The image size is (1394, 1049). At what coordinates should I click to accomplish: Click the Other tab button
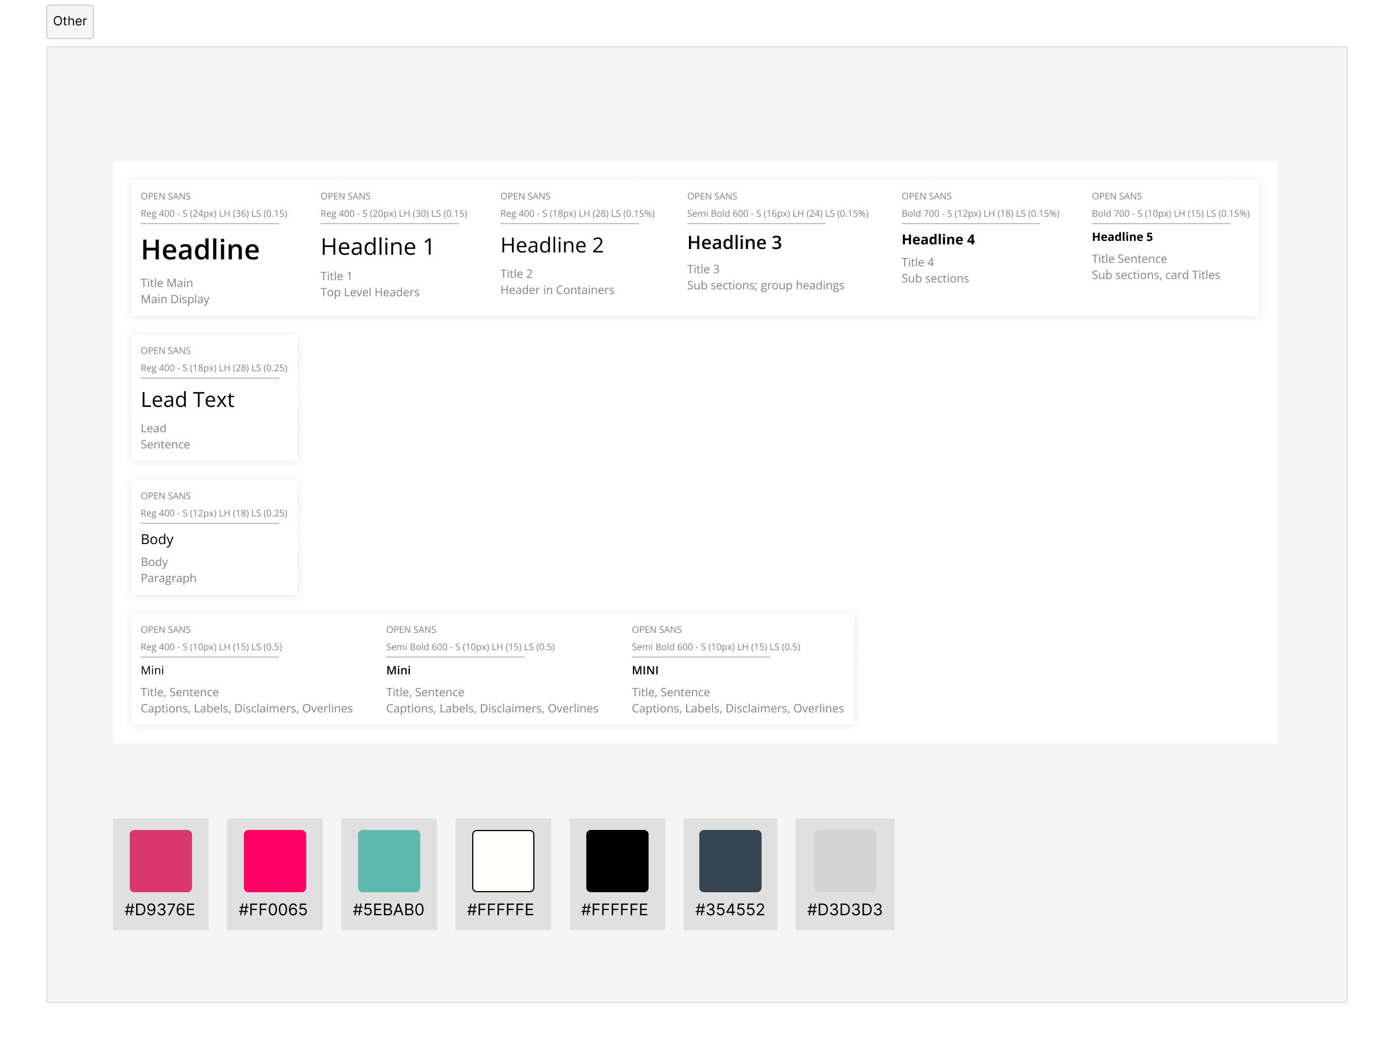70,21
